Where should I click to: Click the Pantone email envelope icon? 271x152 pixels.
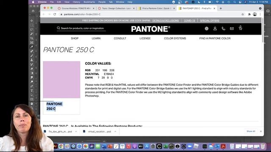tap(232, 29)
